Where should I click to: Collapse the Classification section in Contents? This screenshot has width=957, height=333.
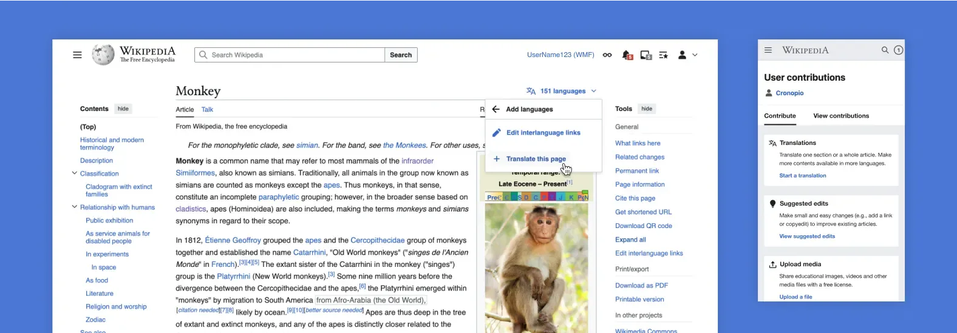75,173
